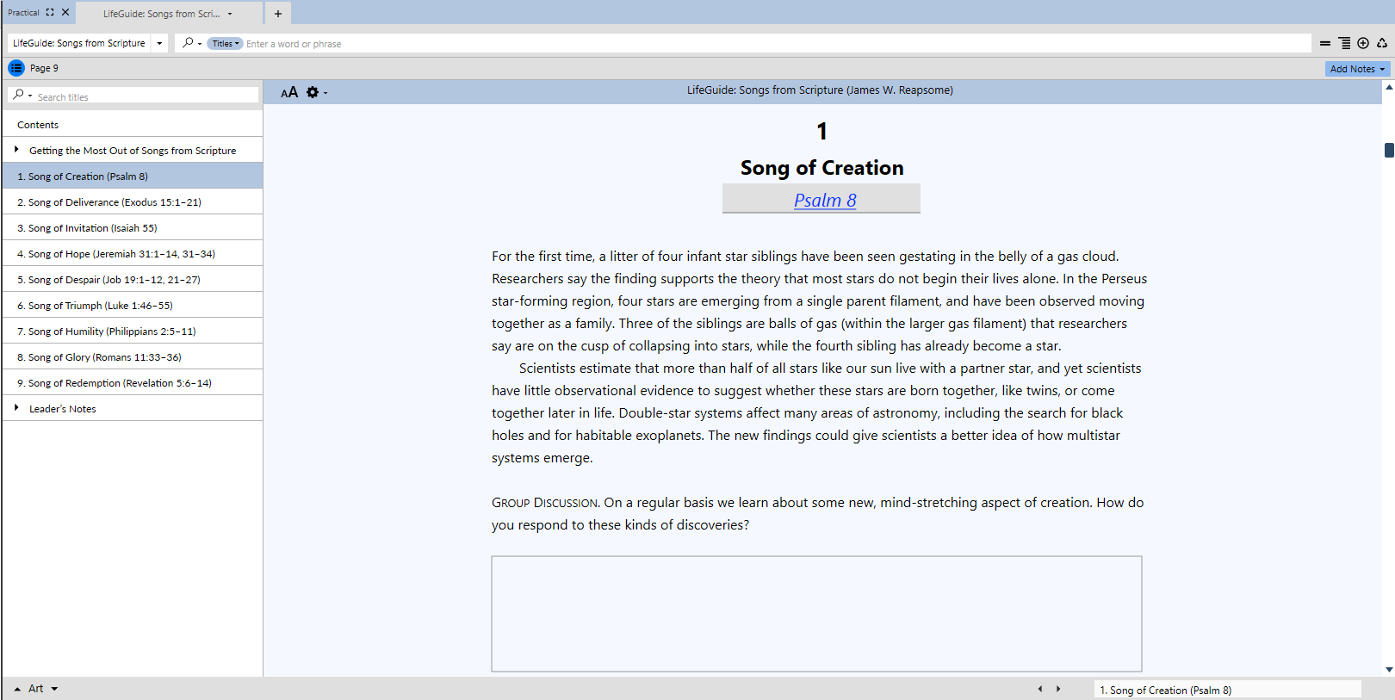Viewport: 1395px width, 700px height.
Task: Click the right-aligned lines outline icon
Action: (1344, 43)
